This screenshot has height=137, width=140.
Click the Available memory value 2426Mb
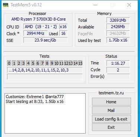click(x=118, y=27)
